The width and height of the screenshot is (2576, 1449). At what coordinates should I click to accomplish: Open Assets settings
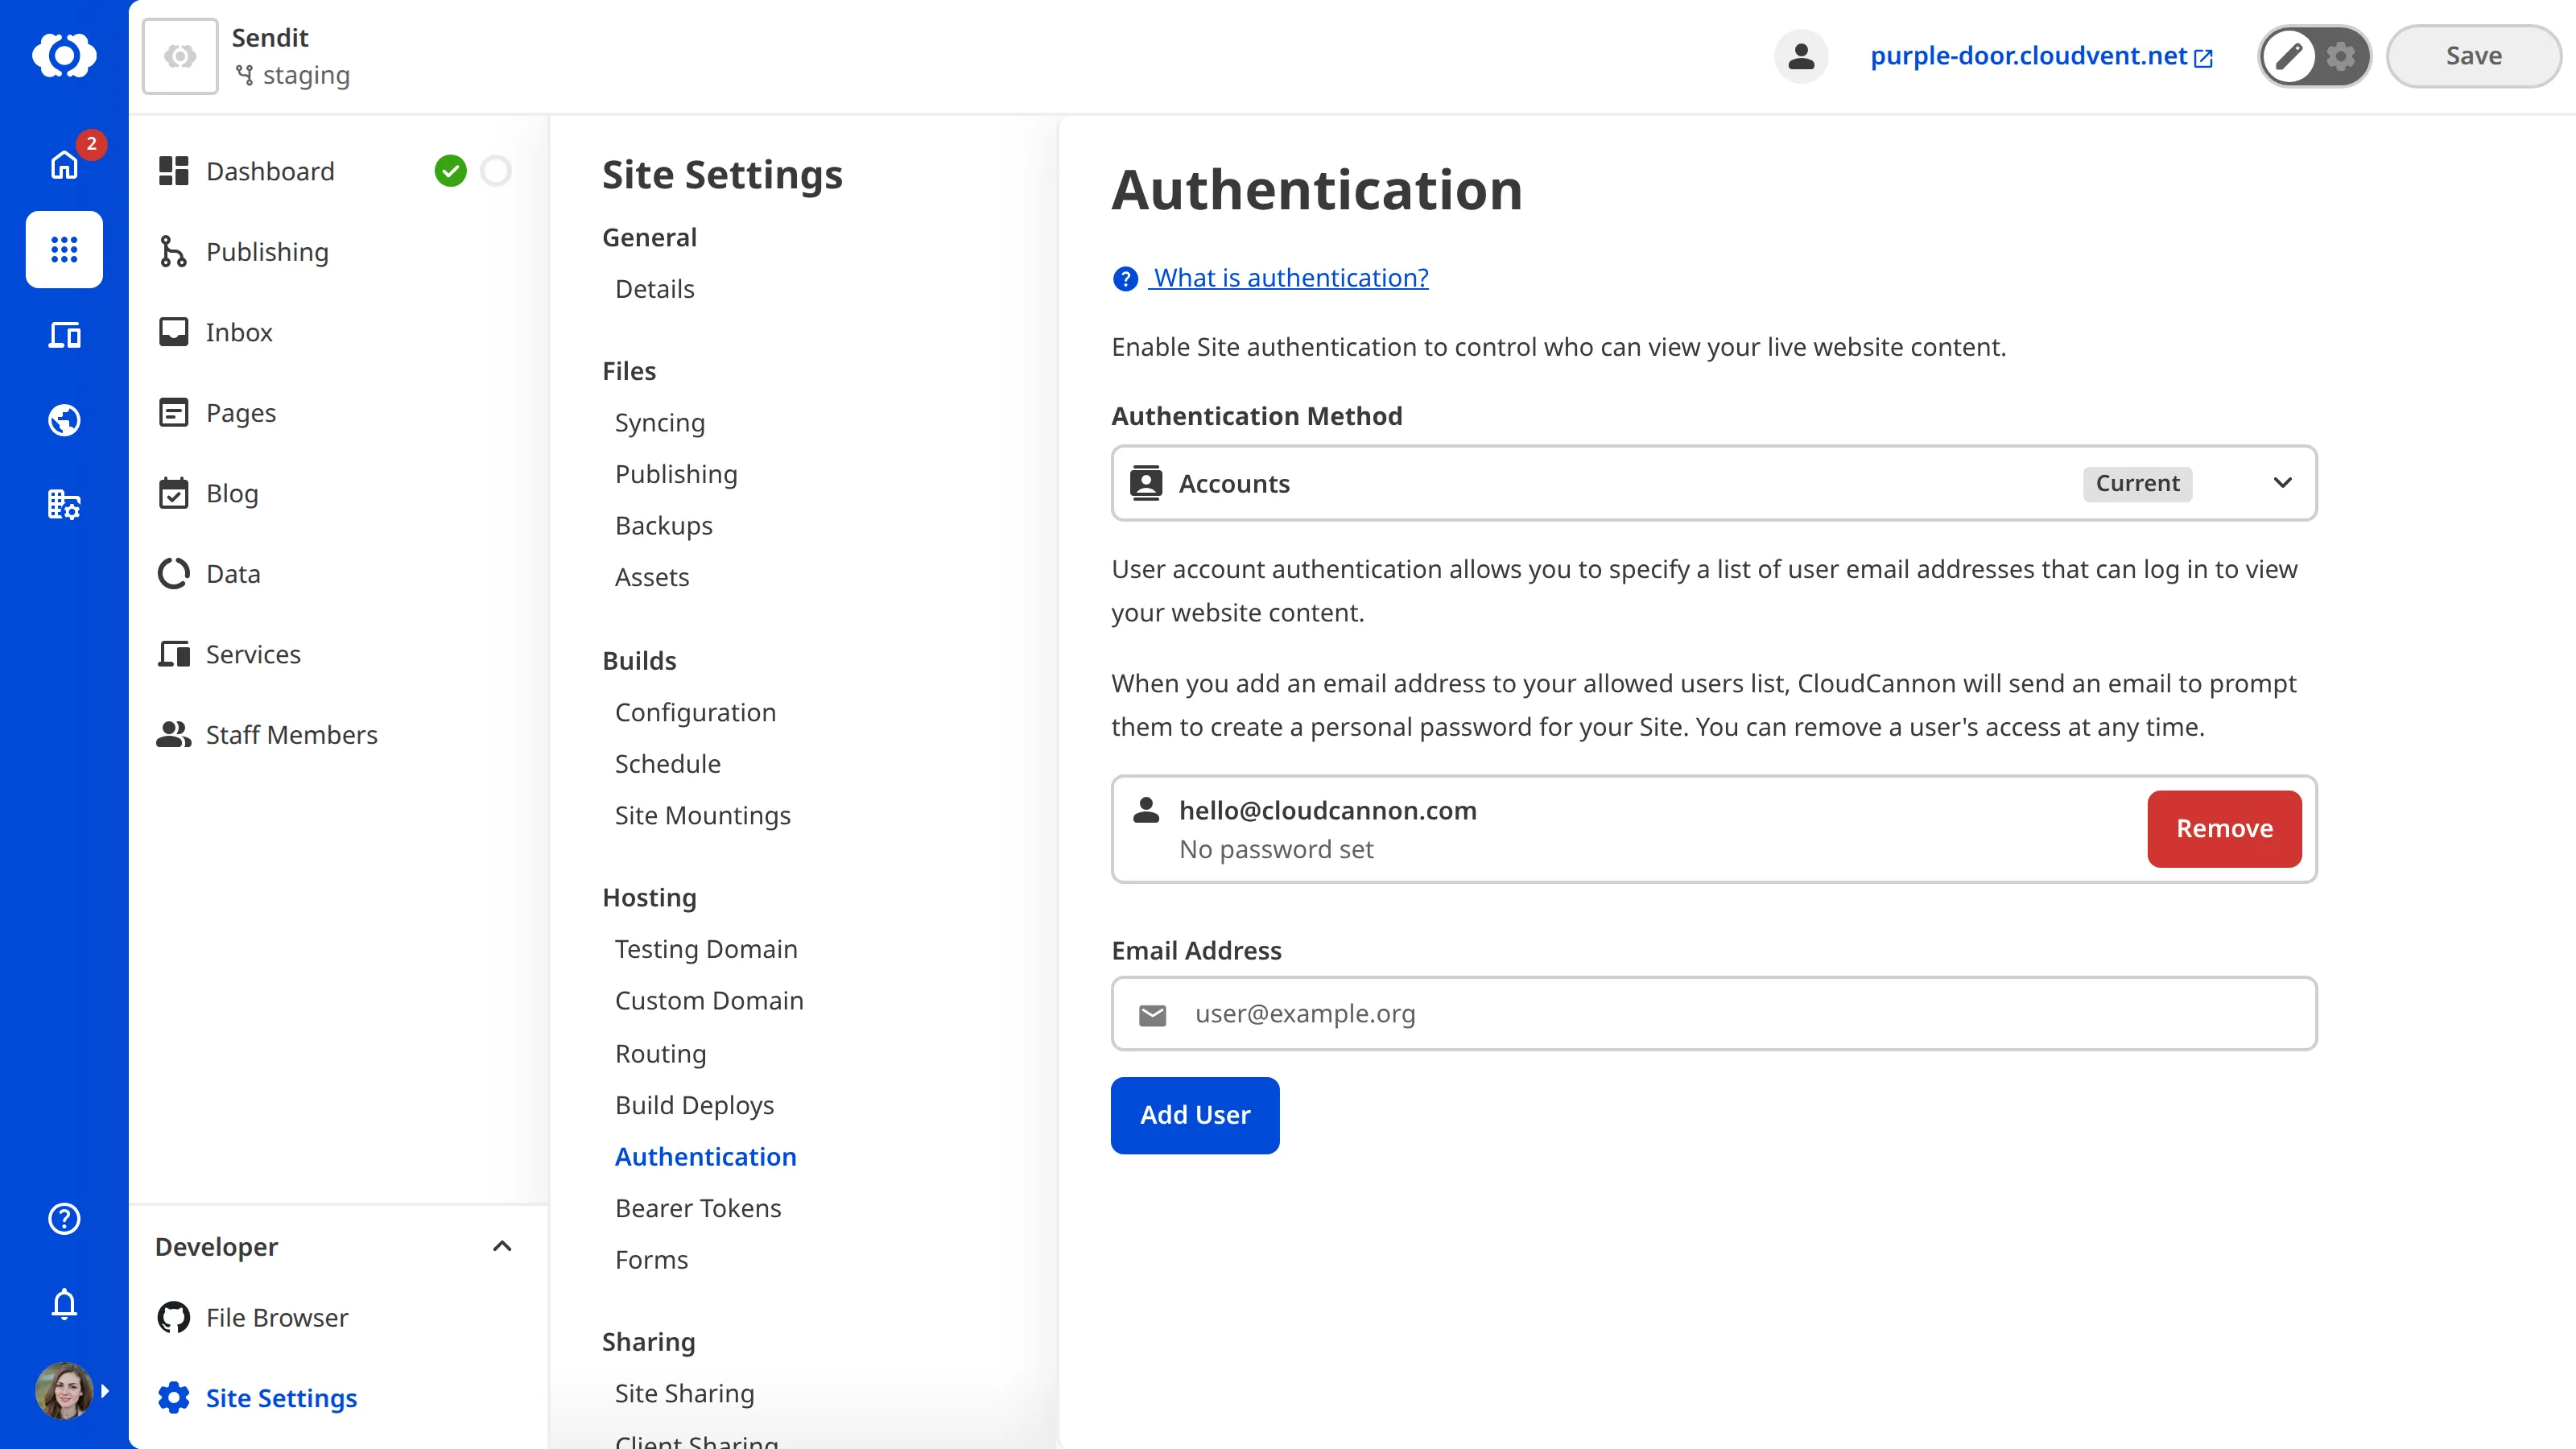pos(652,577)
